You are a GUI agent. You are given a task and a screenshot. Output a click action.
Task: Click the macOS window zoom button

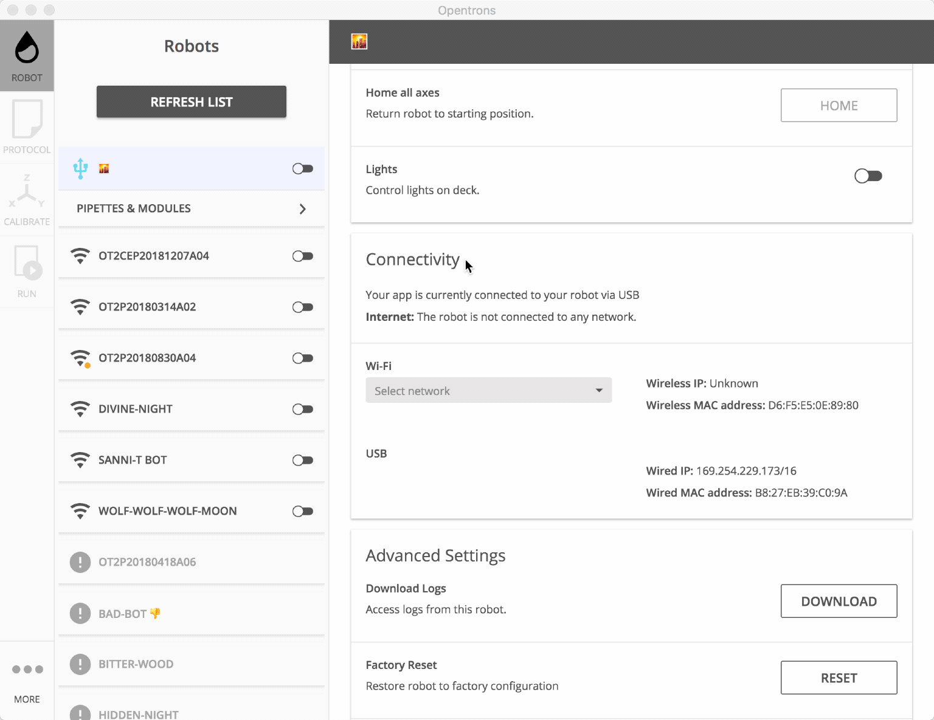click(x=50, y=10)
